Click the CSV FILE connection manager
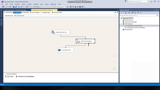Screen dimensions: 160x90 [9, 76]
